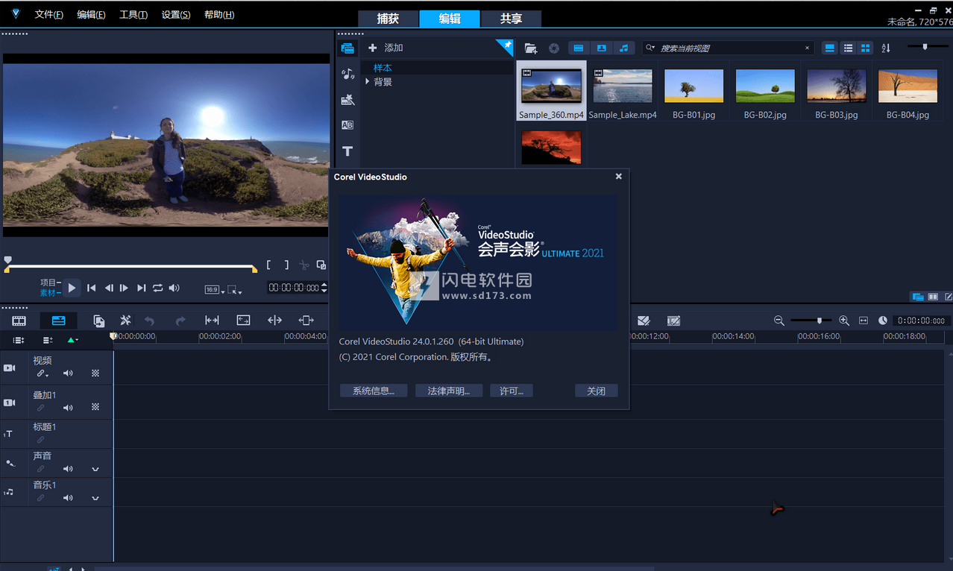Open the 编辑(E) menu

(x=91, y=15)
